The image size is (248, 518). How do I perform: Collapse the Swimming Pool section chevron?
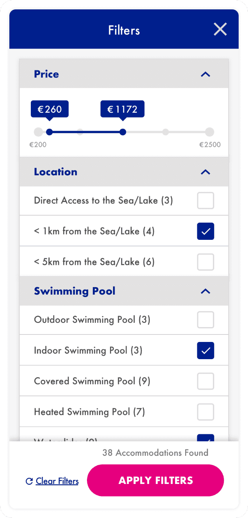pos(205,291)
